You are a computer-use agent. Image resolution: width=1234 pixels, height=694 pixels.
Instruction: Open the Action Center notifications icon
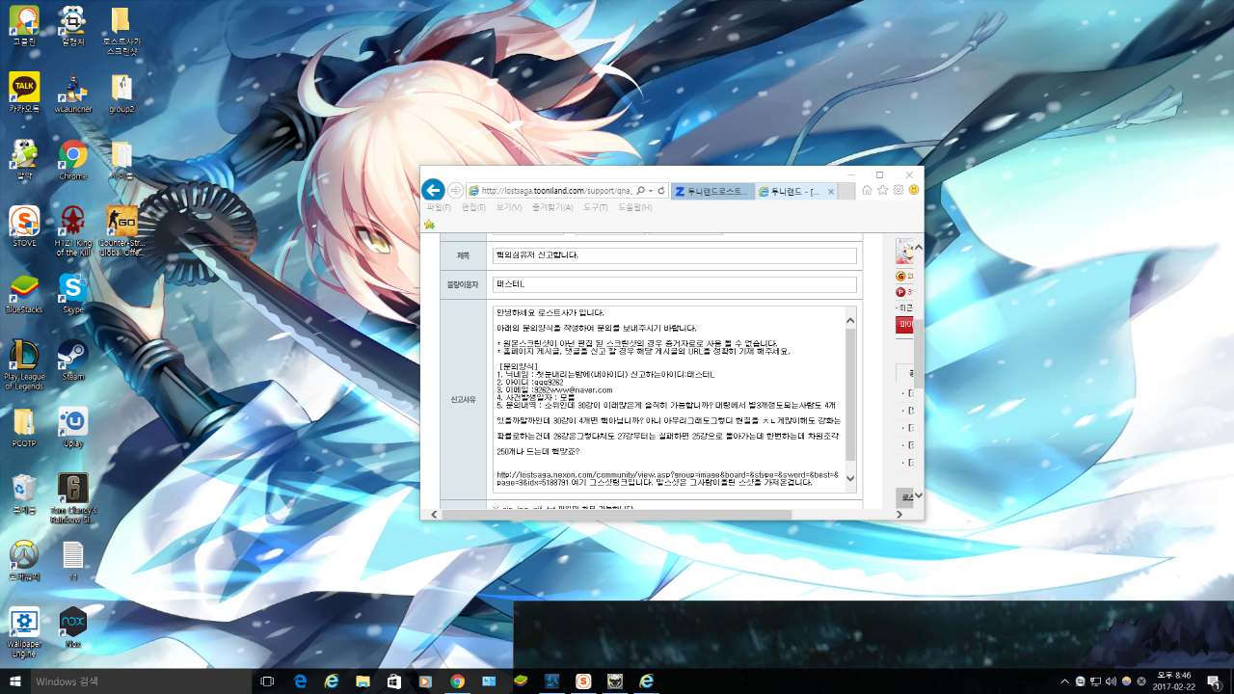click(x=1213, y=681)
